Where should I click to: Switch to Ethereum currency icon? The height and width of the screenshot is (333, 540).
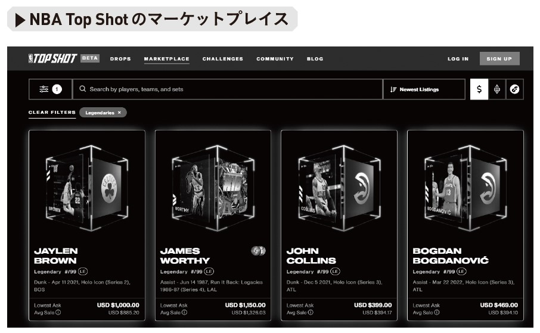pos(497,89)
